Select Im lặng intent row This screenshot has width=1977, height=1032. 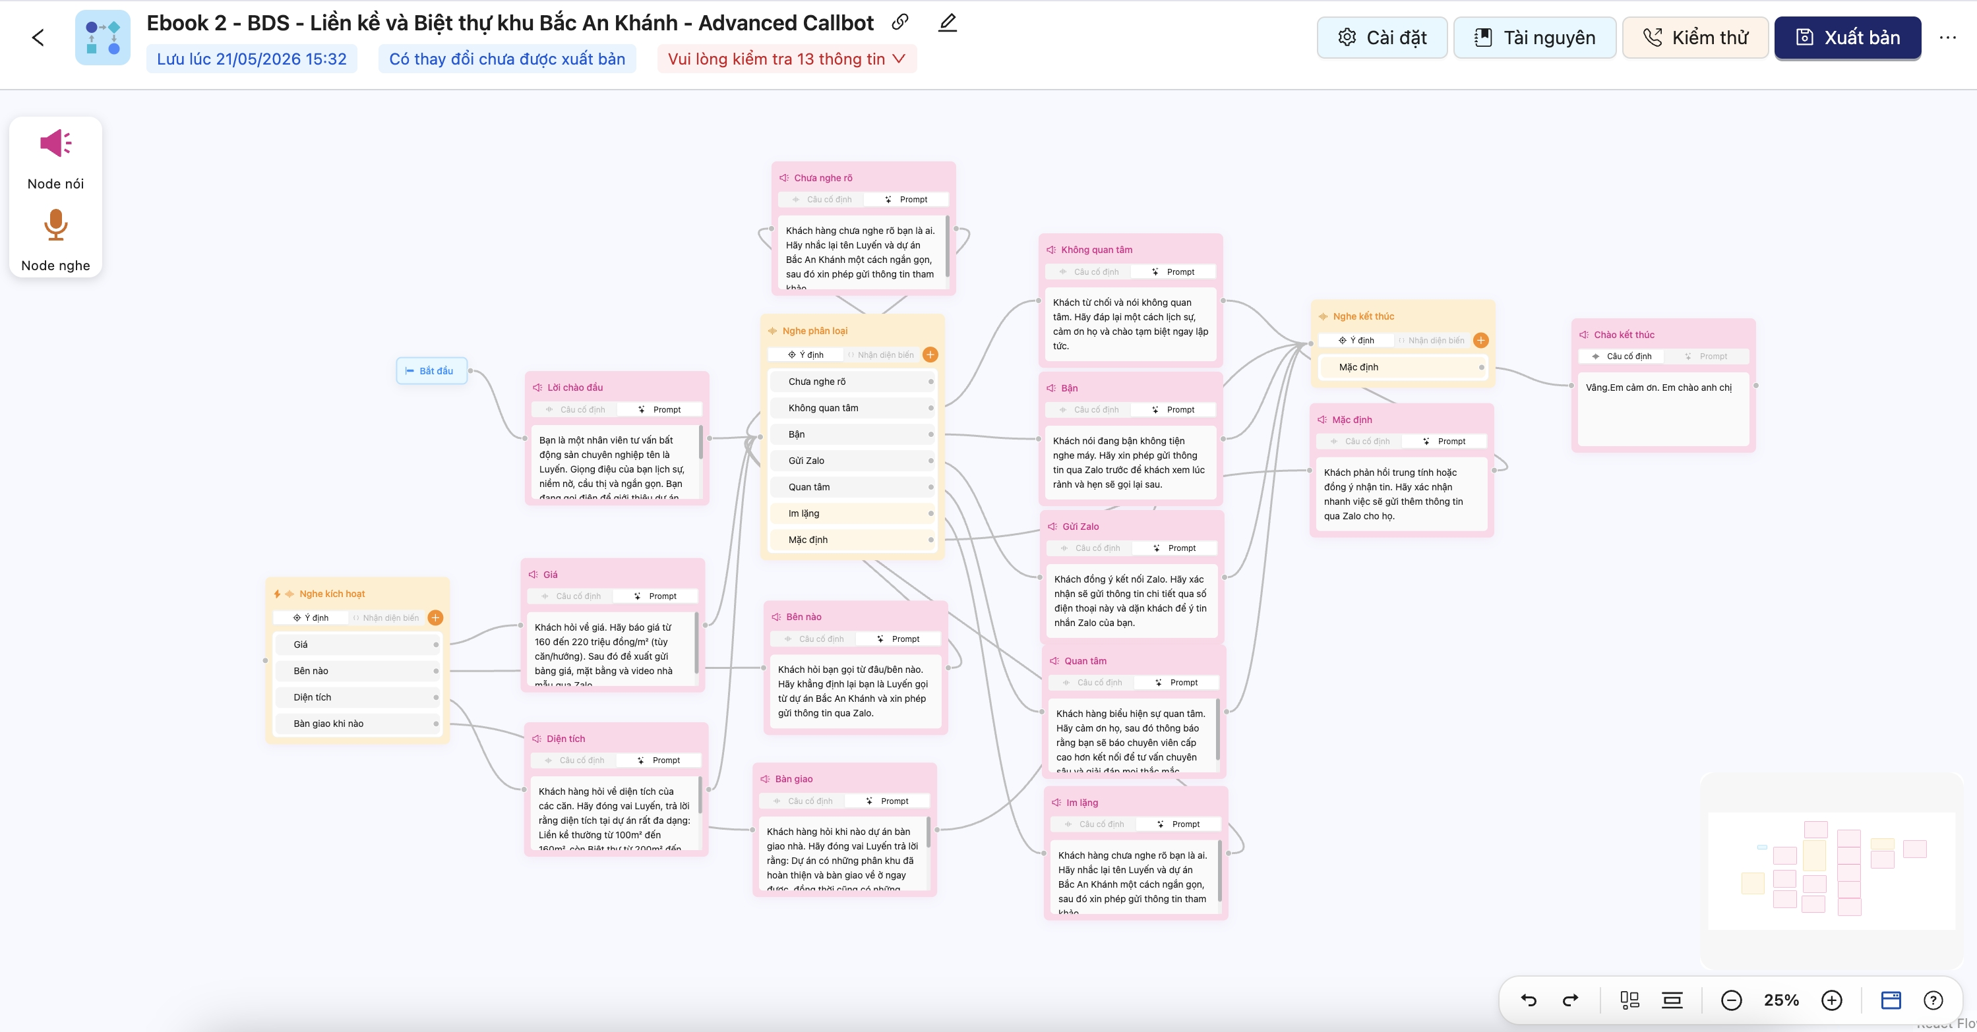[x=852, y=513]
